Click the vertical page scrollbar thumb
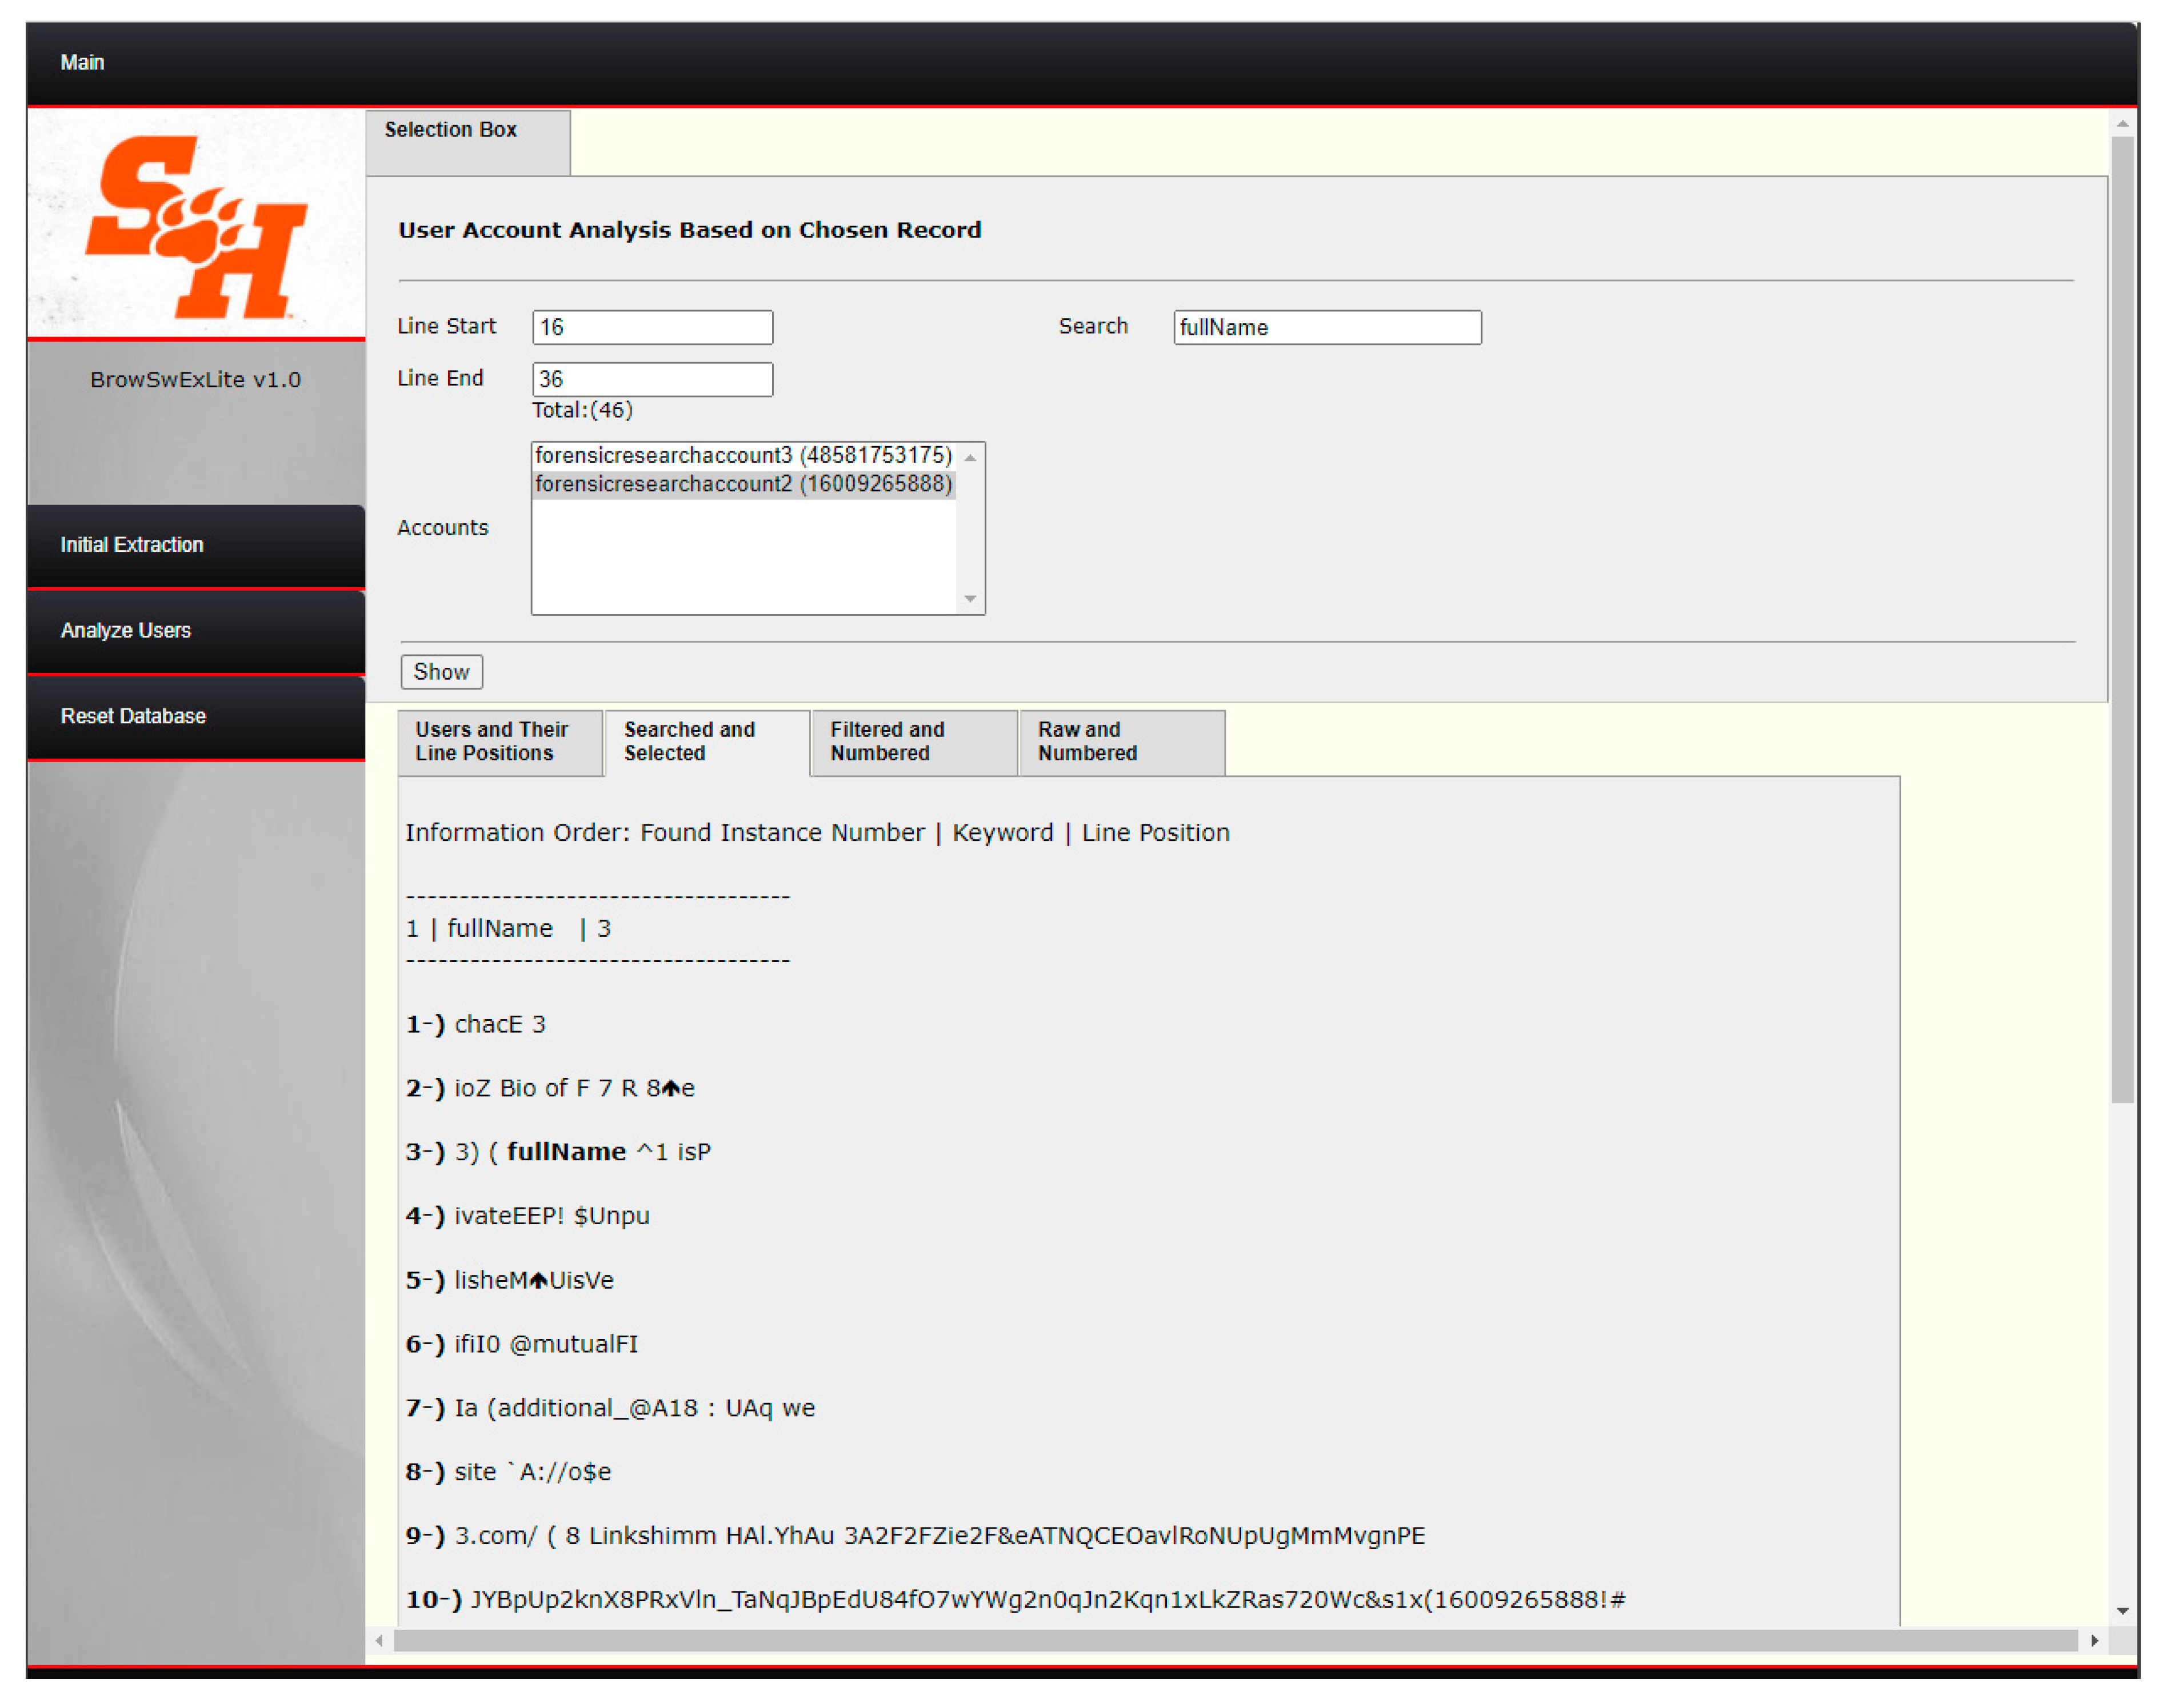Viewport: 2167px width, 1708px height. 2122,620
